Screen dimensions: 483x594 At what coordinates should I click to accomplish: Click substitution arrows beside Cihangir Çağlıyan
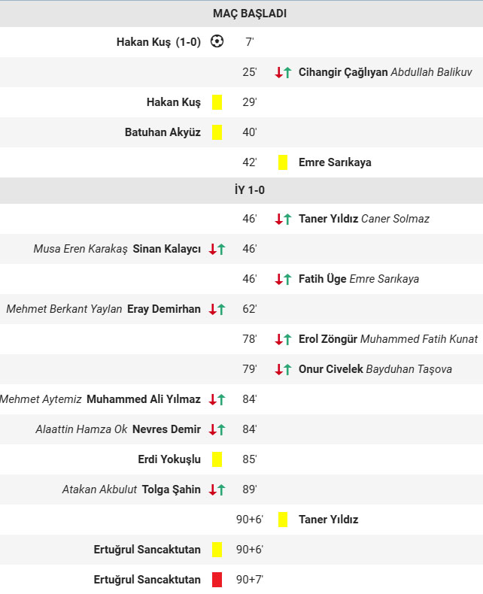(283, 72)
